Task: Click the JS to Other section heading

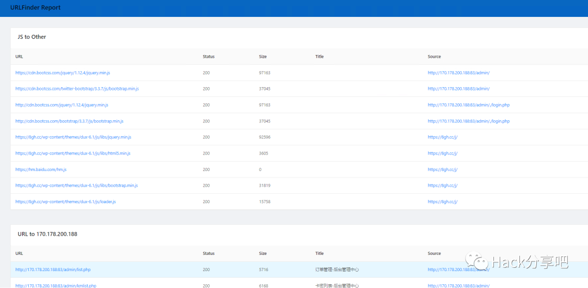Action: pyautogui.click(x=32, y=37)
